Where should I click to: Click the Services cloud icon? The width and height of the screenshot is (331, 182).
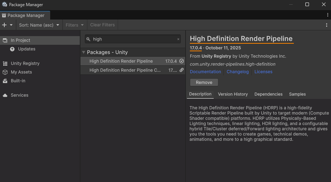5,95
